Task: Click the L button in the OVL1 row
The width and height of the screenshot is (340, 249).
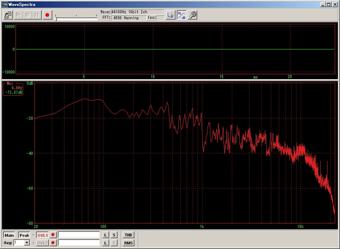Action: click(x=105, y=235)
